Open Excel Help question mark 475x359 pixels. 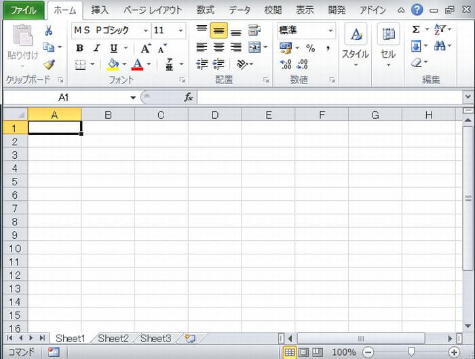pyautogui.click(x=417, y=10)
